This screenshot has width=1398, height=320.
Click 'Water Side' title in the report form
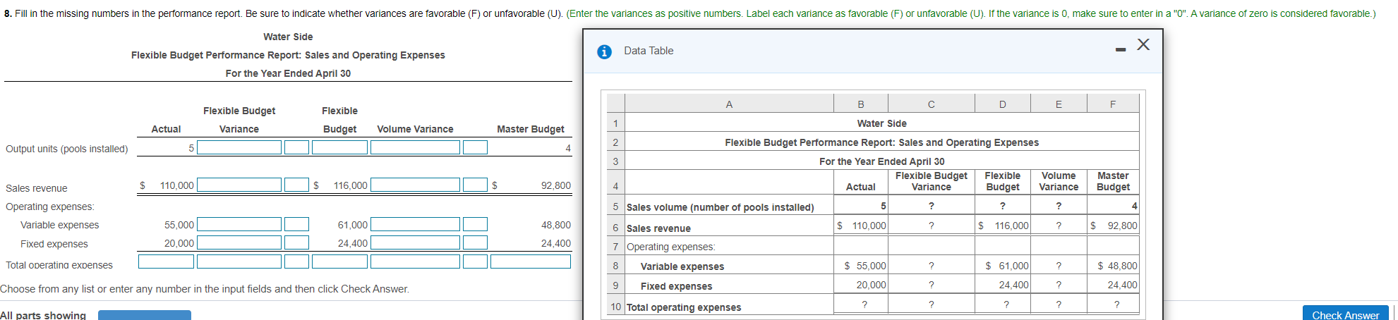(288, 37)
